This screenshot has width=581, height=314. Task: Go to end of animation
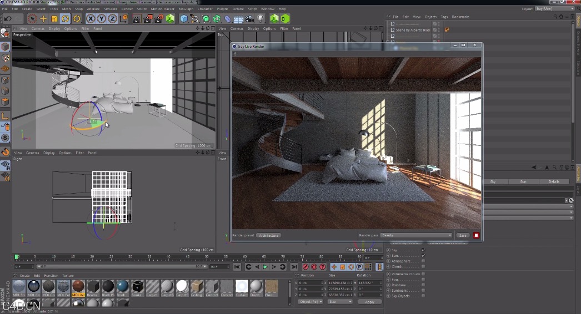click(x=294, y=267)
